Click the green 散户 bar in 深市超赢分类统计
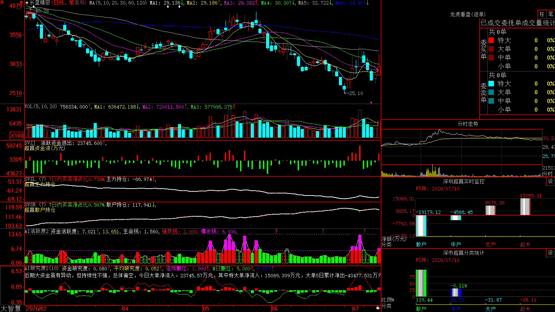The width and height of the screenshot is (555, 312). click(421, 283)
